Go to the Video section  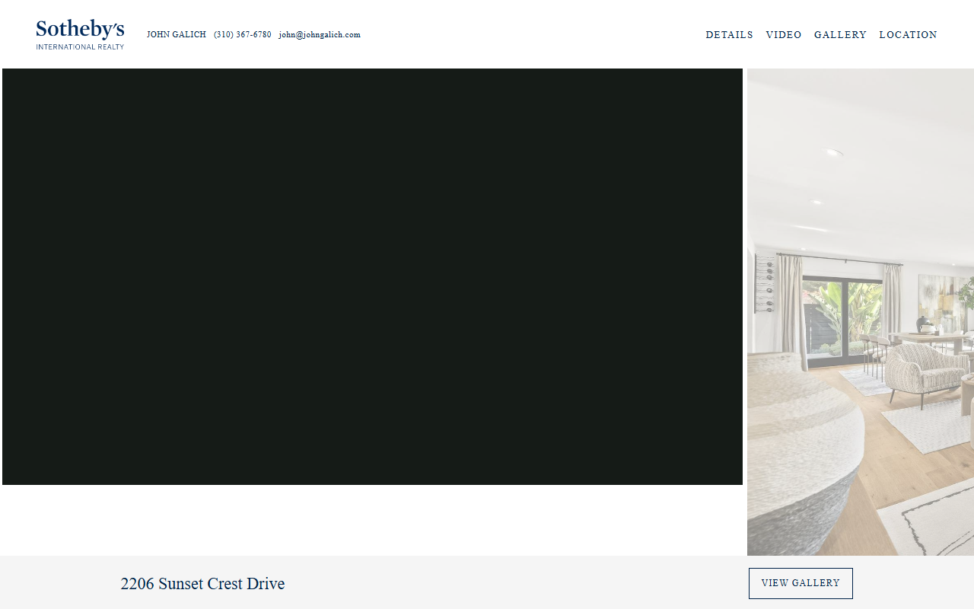point(784,35)
